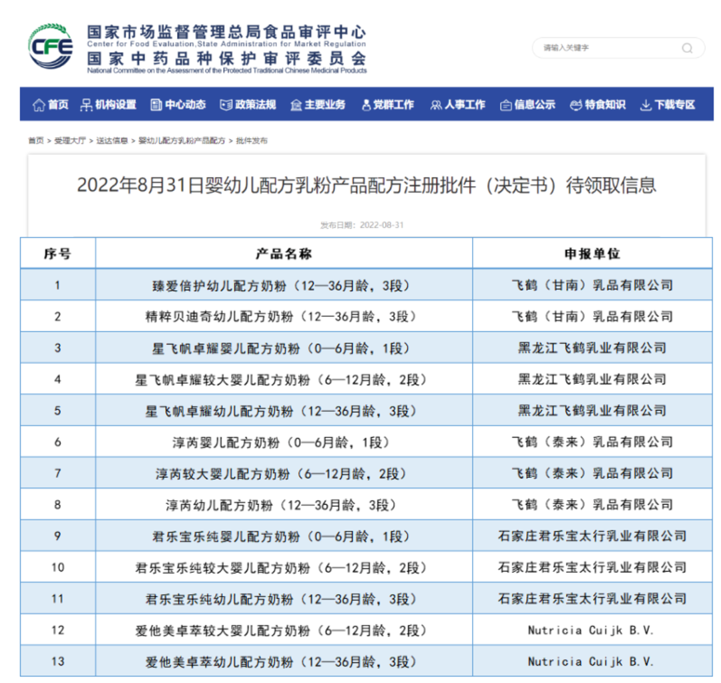Go to 受理大厅 breadcrumb
Screen dimensions: 721x683
pos(70,141)
